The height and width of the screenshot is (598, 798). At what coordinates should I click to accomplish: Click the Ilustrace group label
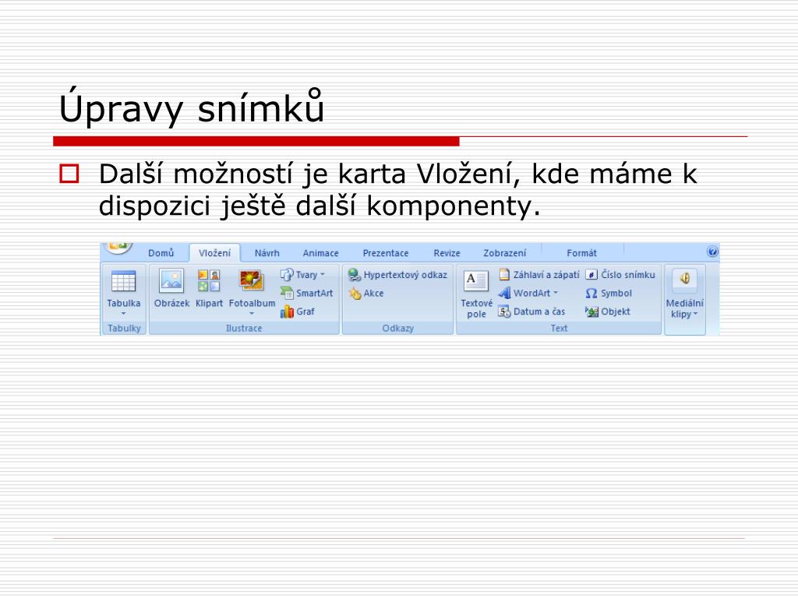pos(244,328)
